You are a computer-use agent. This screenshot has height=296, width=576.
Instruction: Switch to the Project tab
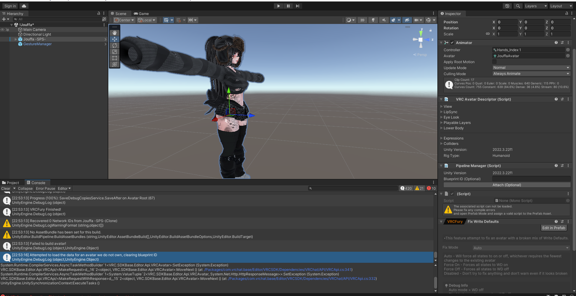pyautogui.click(x=10, y=183)
